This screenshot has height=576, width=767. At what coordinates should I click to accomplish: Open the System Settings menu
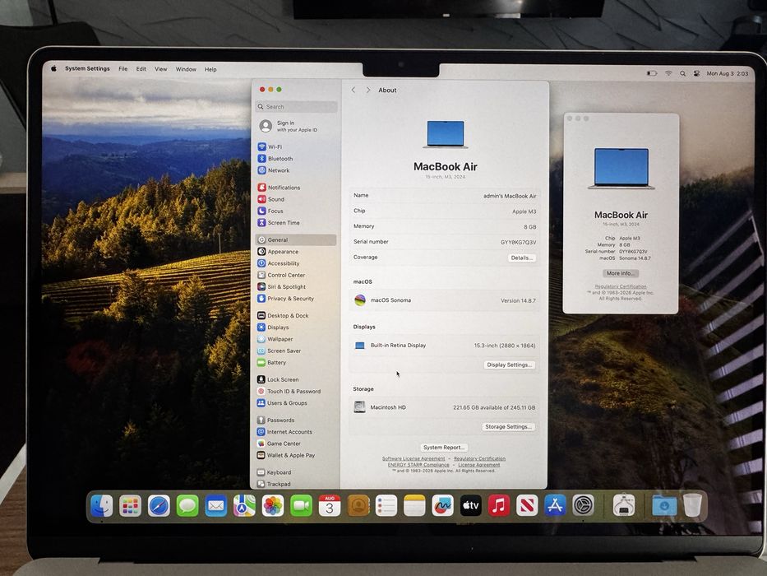click(x=88, y=68)
